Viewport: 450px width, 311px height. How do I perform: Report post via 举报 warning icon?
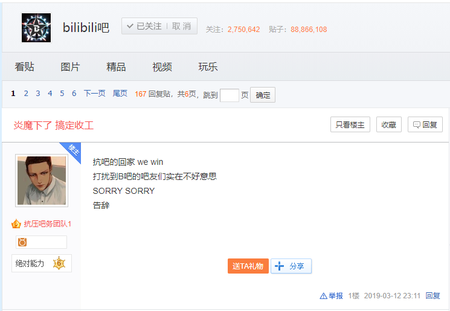[323, 296]
